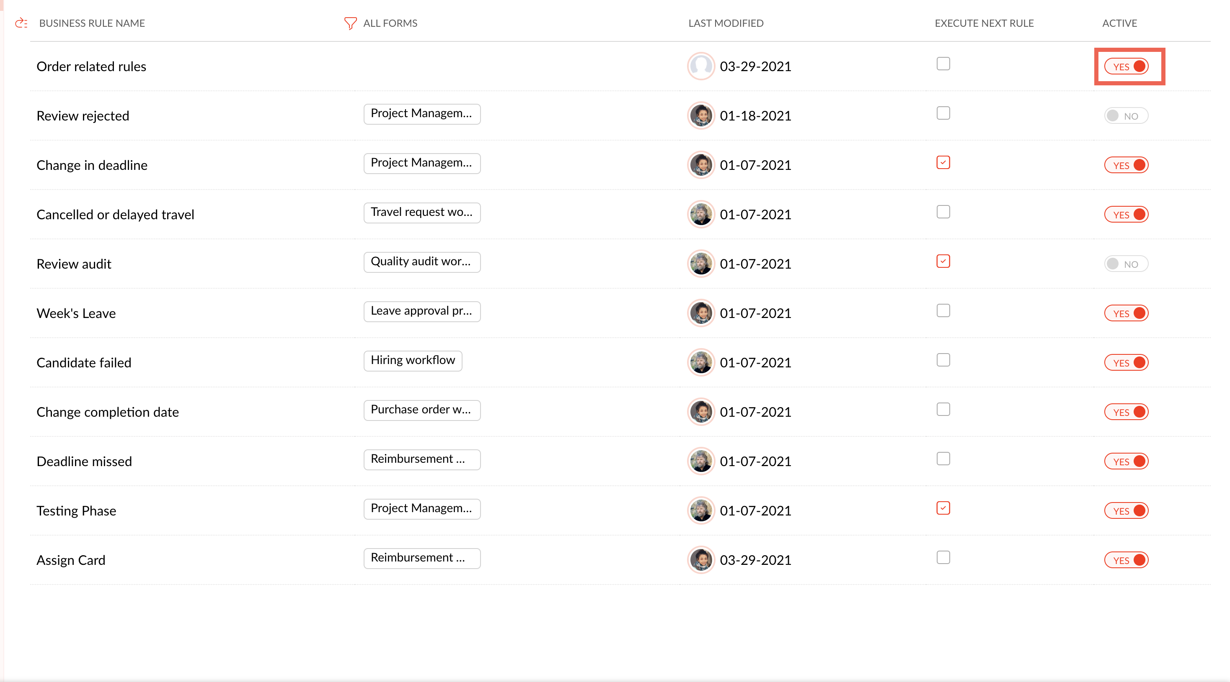Click the reorder rules icon near Business Rule Name
The height and width of the screenshot is (682, 1230).
(x=21, y=23)
